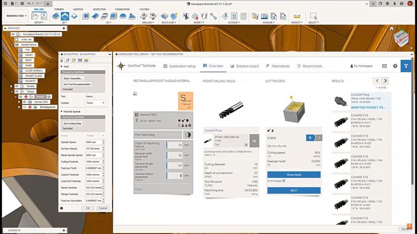
Task: Click the CoroPlus mail envelope icon
Action: tap(384, 66)
